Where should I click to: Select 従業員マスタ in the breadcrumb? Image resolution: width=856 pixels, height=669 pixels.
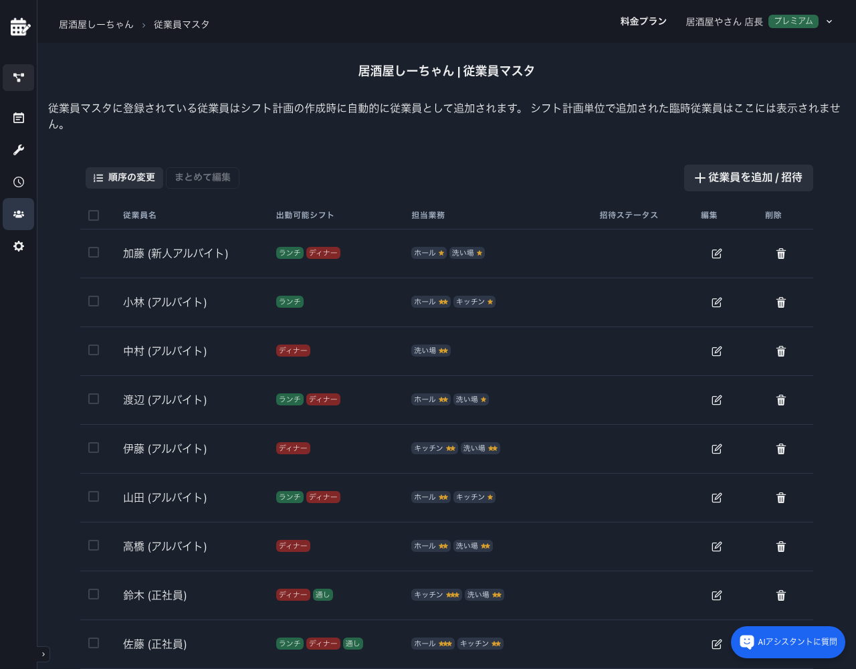[181, 24]
